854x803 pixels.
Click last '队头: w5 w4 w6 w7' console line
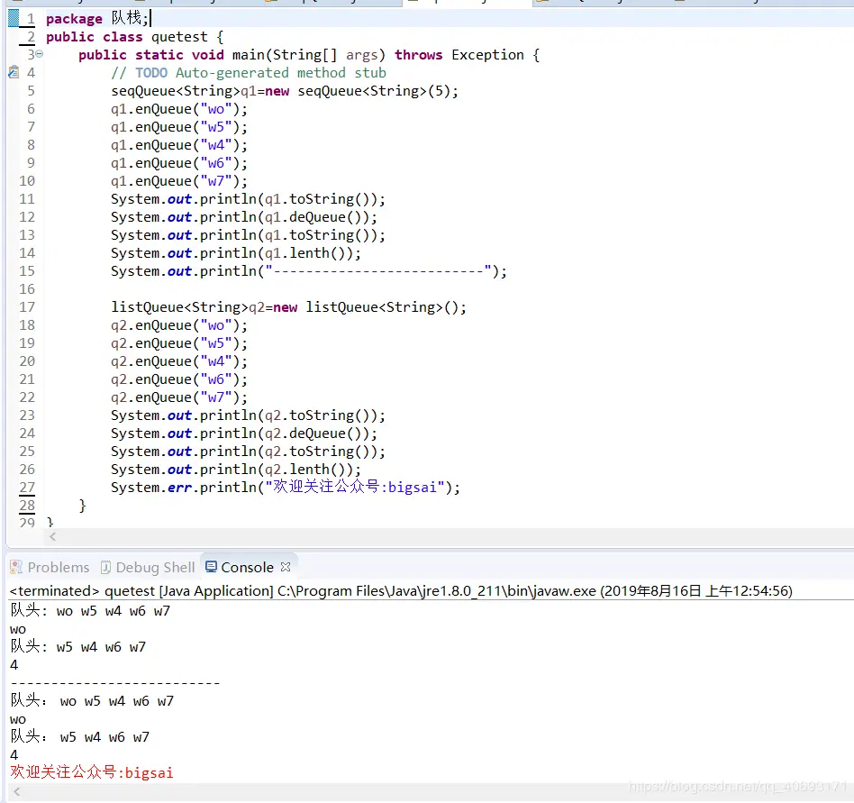(79, 737)
